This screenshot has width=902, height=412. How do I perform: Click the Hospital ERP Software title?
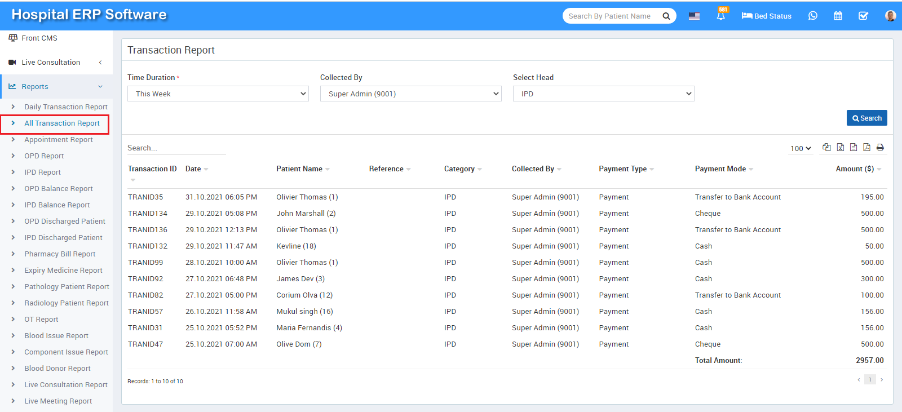pos(89,15)
